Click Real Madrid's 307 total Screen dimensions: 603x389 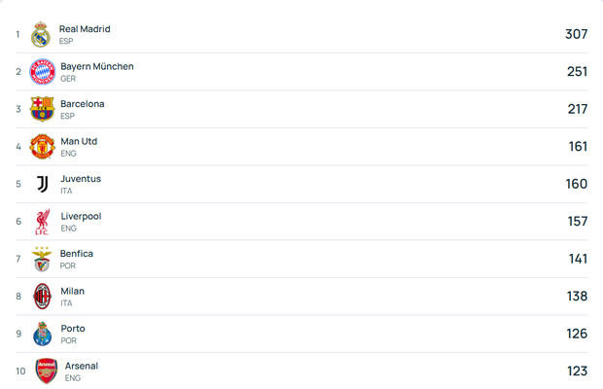pos(576,34)
